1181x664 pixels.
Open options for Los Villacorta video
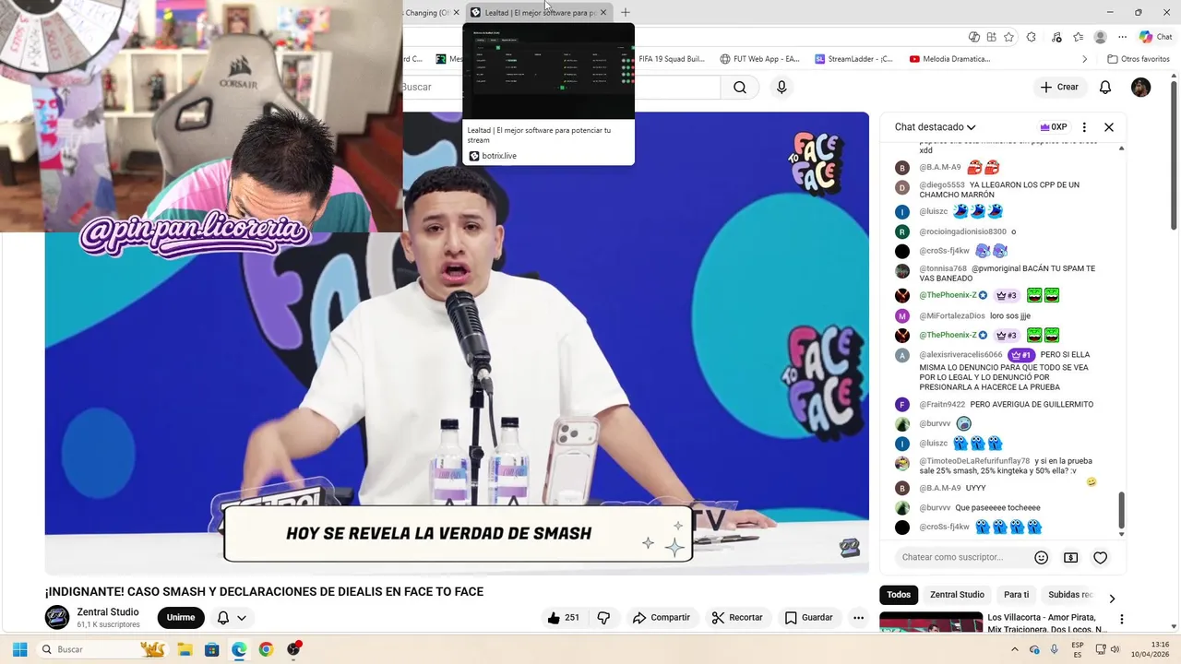pos(1122,619)
